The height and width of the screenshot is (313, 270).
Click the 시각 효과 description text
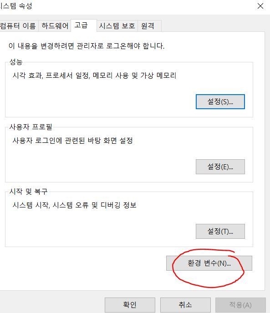pos(94,76)
